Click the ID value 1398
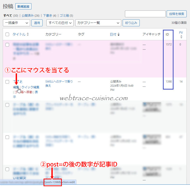Viewport: 190px width, 189px height. 169,81
